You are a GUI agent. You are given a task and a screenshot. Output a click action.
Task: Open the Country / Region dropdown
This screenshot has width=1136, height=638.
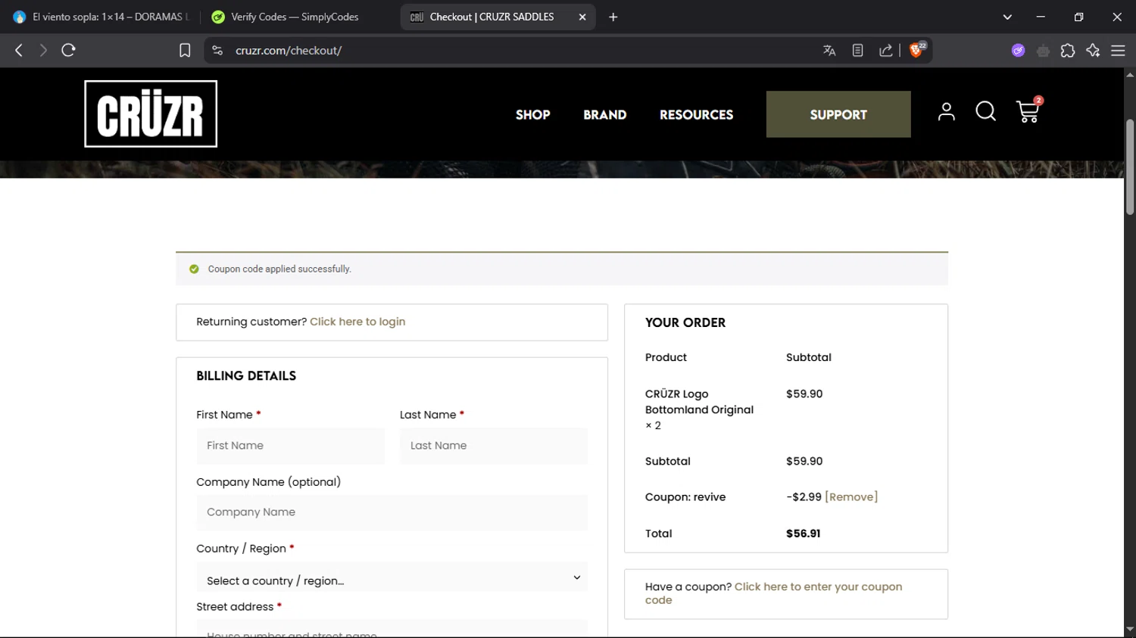(x=392, y=578)
